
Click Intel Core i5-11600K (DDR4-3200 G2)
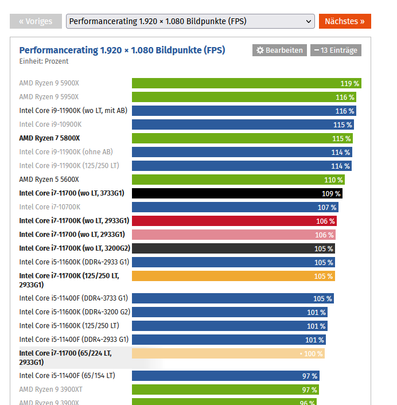point(75,312)
